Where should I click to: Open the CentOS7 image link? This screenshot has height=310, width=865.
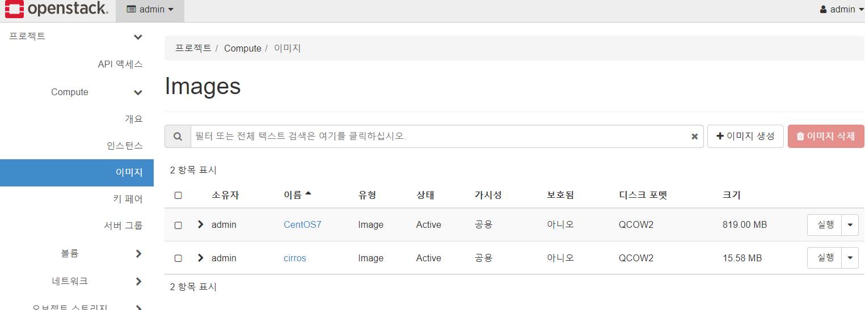(x=302, y=224)
